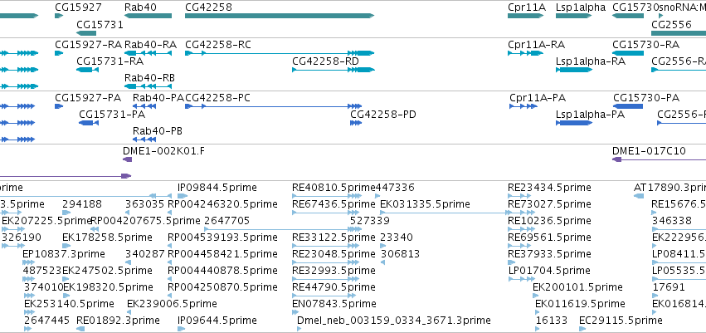Image resolution: width=706 pixels, height=333 pixels.
Task: Open EST EK031335.5prime label
Action: [x=425, y=204]
